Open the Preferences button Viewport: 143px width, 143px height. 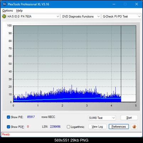coord(119,127)
